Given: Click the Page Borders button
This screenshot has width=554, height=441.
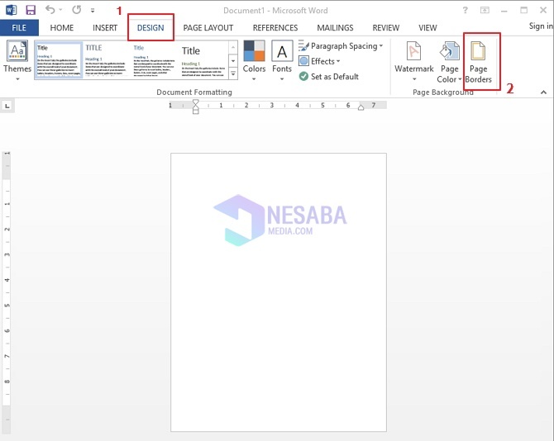Looking at the screenshot, I should 479,62.
